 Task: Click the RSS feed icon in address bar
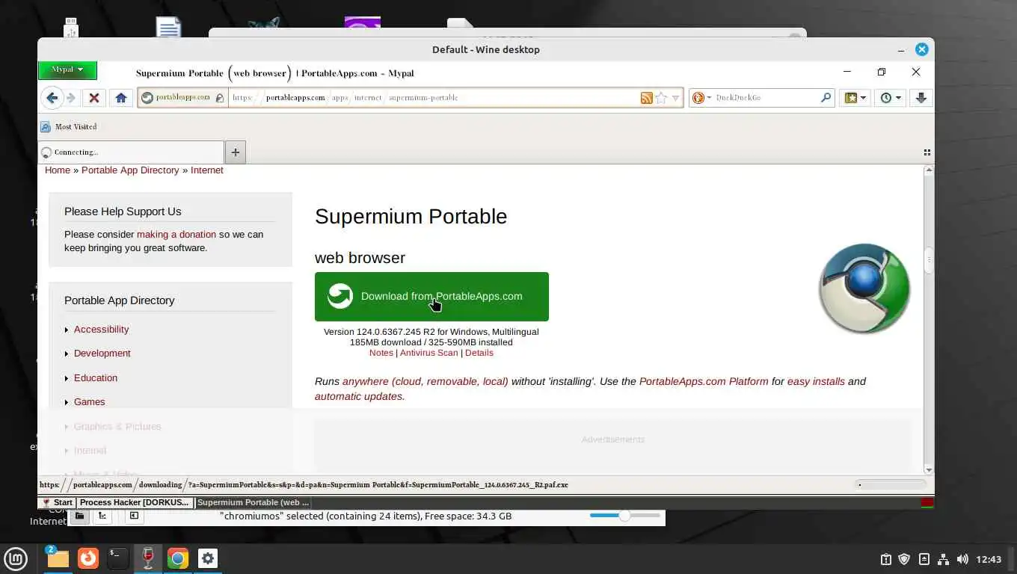pos(646,98)
